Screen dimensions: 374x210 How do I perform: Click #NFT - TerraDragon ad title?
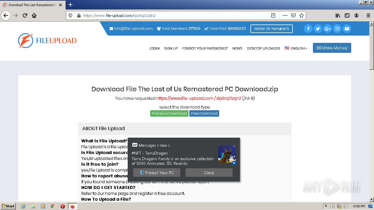[150, 153]
